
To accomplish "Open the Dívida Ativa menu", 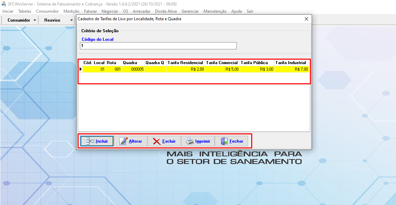I will coord(166,11).
